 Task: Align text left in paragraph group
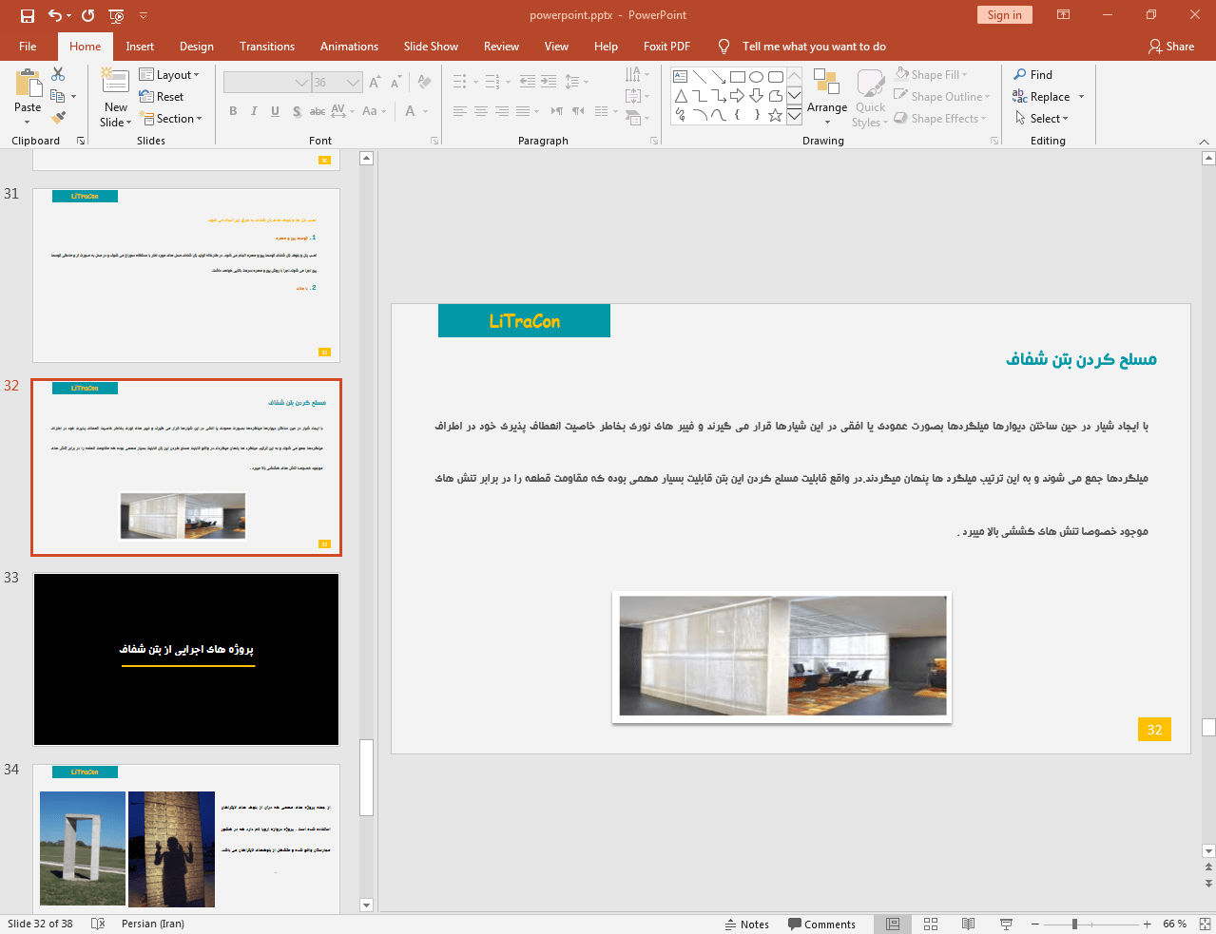(x=460, y=111)
